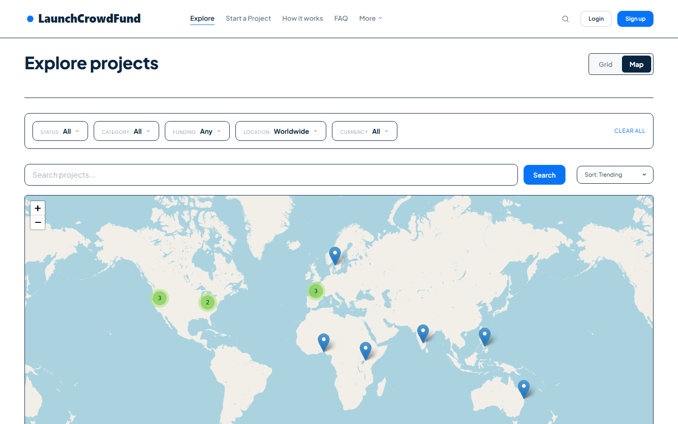This screenshot has width=678, height=424.
Task: Click the map pin in India
Action: 423,334
